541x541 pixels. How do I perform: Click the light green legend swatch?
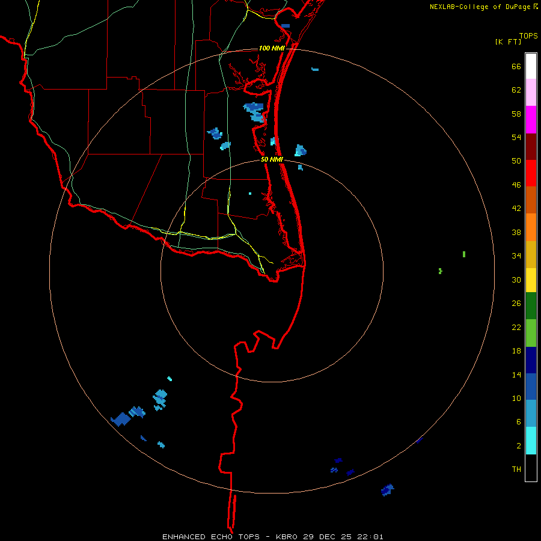(x=531, y=333)
